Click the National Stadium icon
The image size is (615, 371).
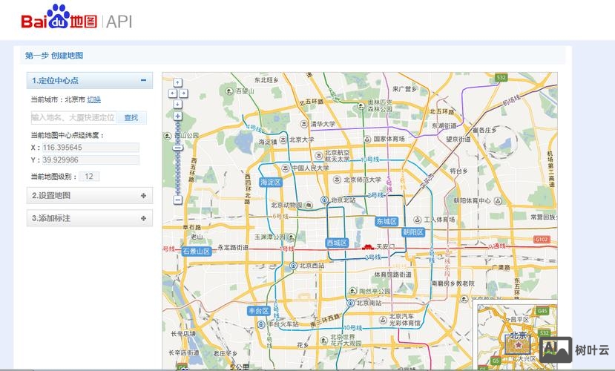point(367,139)
